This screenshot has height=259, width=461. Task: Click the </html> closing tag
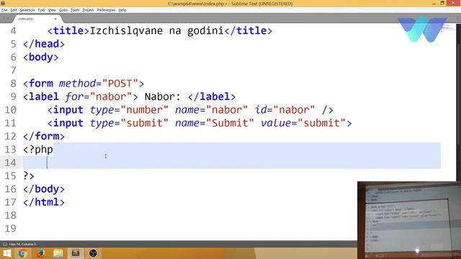coord(44,202)
